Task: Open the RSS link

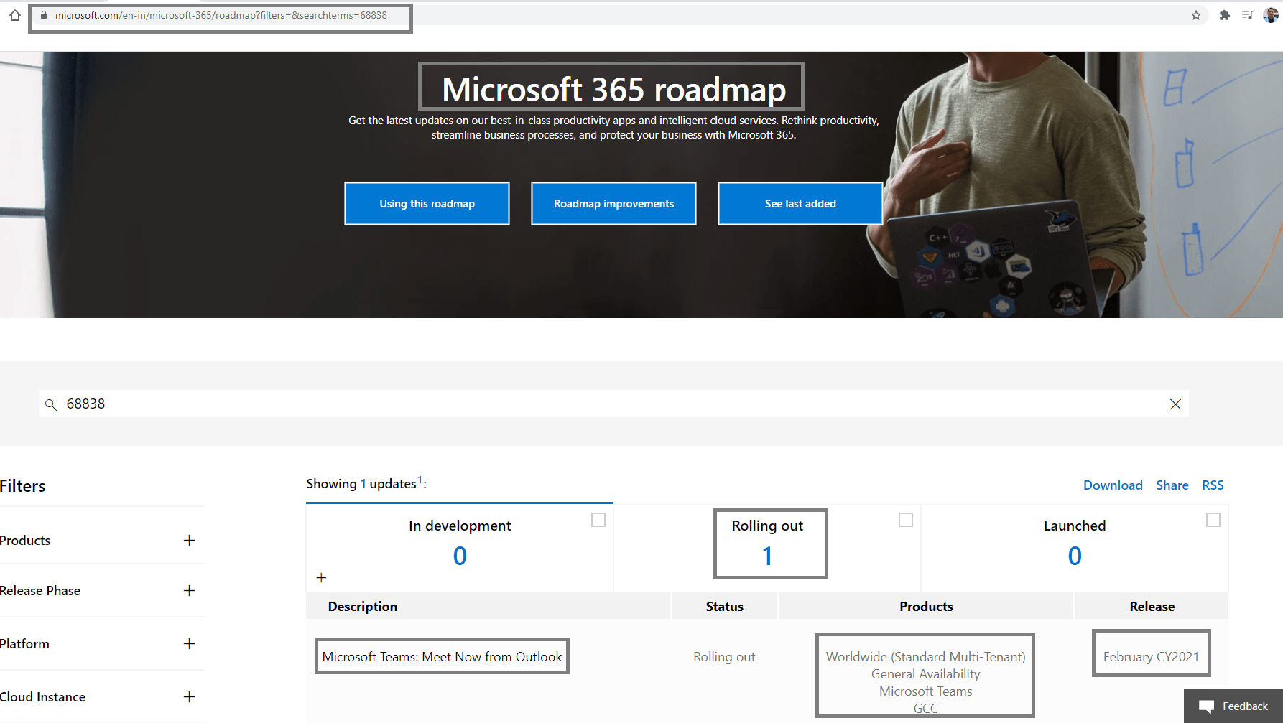Action: (x=1213, y=485)
